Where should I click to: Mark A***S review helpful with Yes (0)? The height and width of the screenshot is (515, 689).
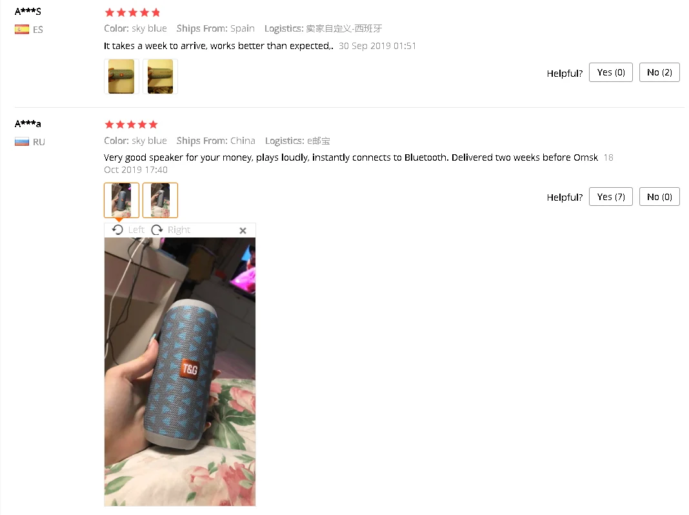[611, 72]
